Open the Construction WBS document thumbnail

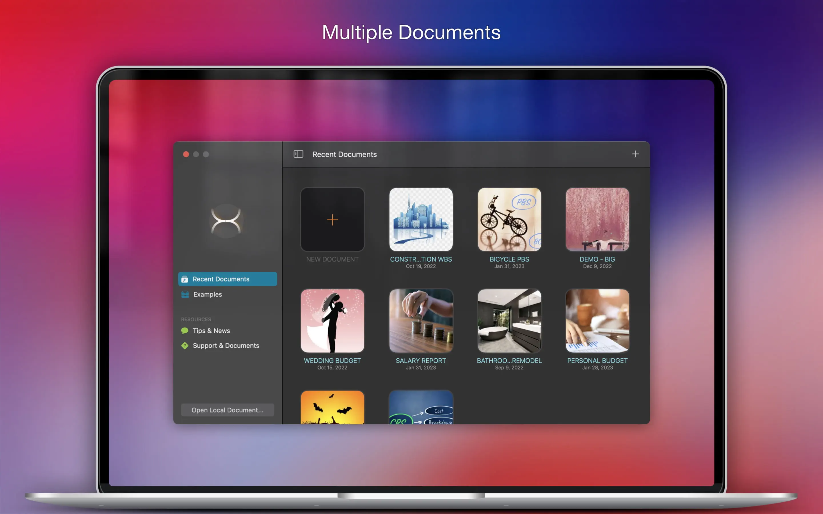pos(421,220)
